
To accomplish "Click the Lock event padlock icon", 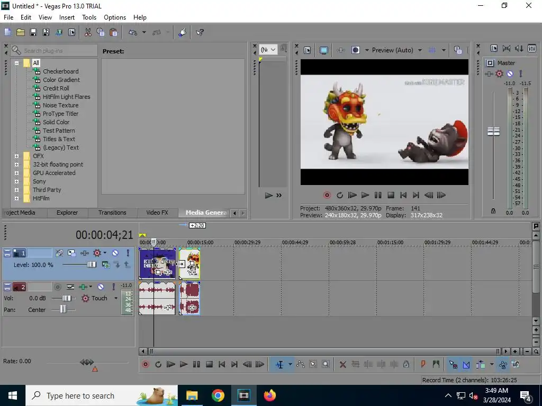I will pos(406,365).
